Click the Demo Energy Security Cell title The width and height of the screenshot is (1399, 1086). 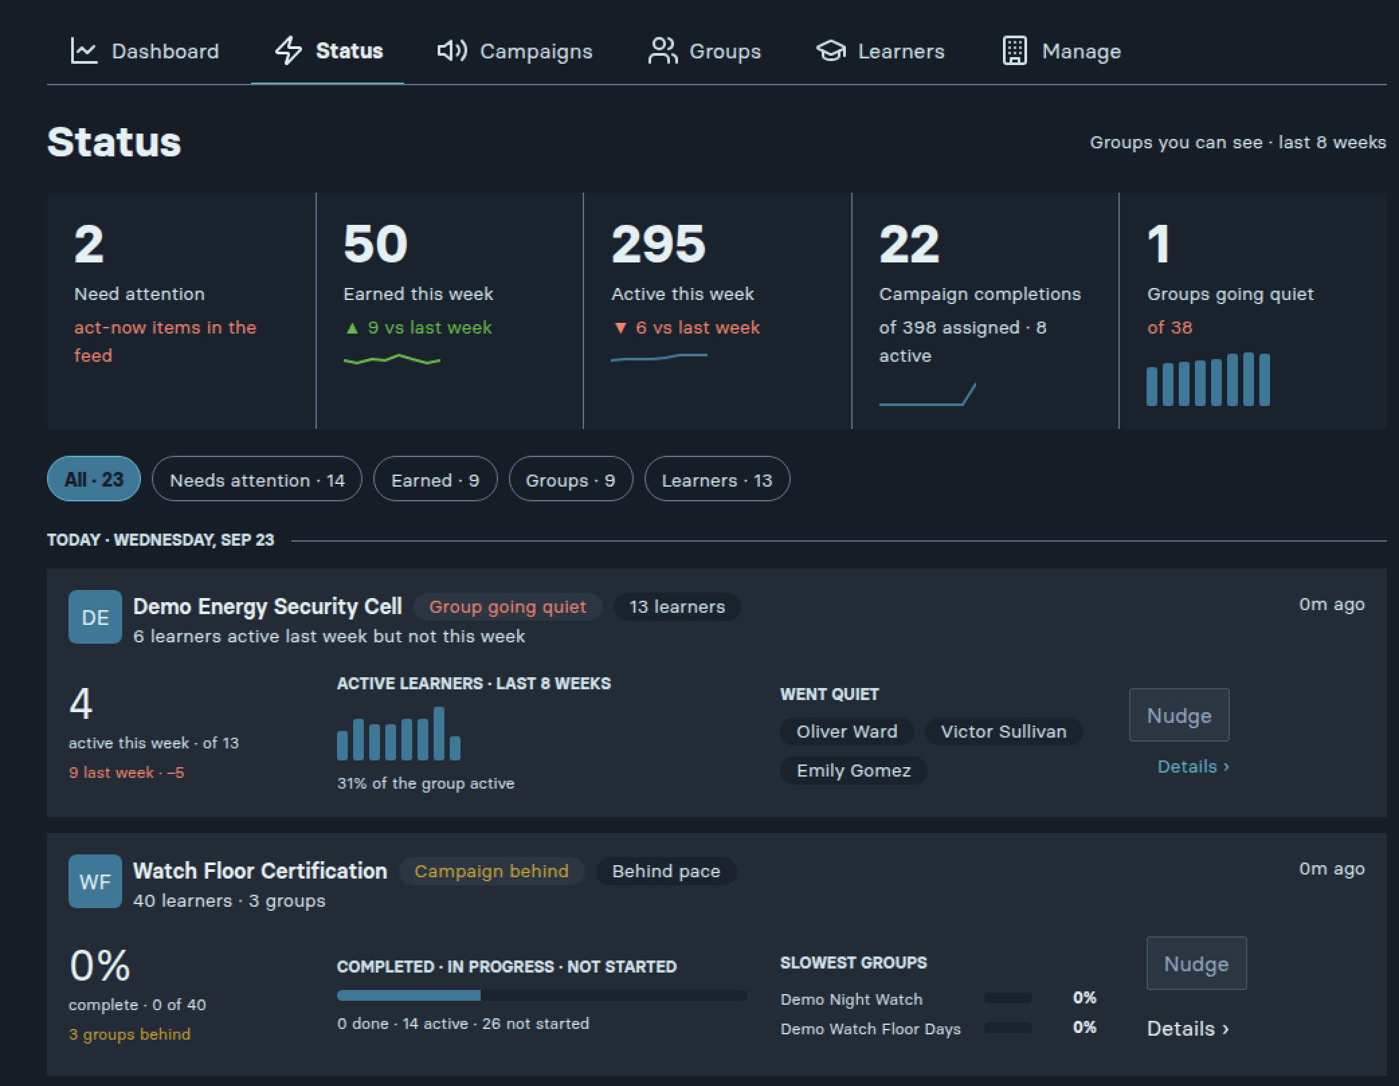(268, 607)
